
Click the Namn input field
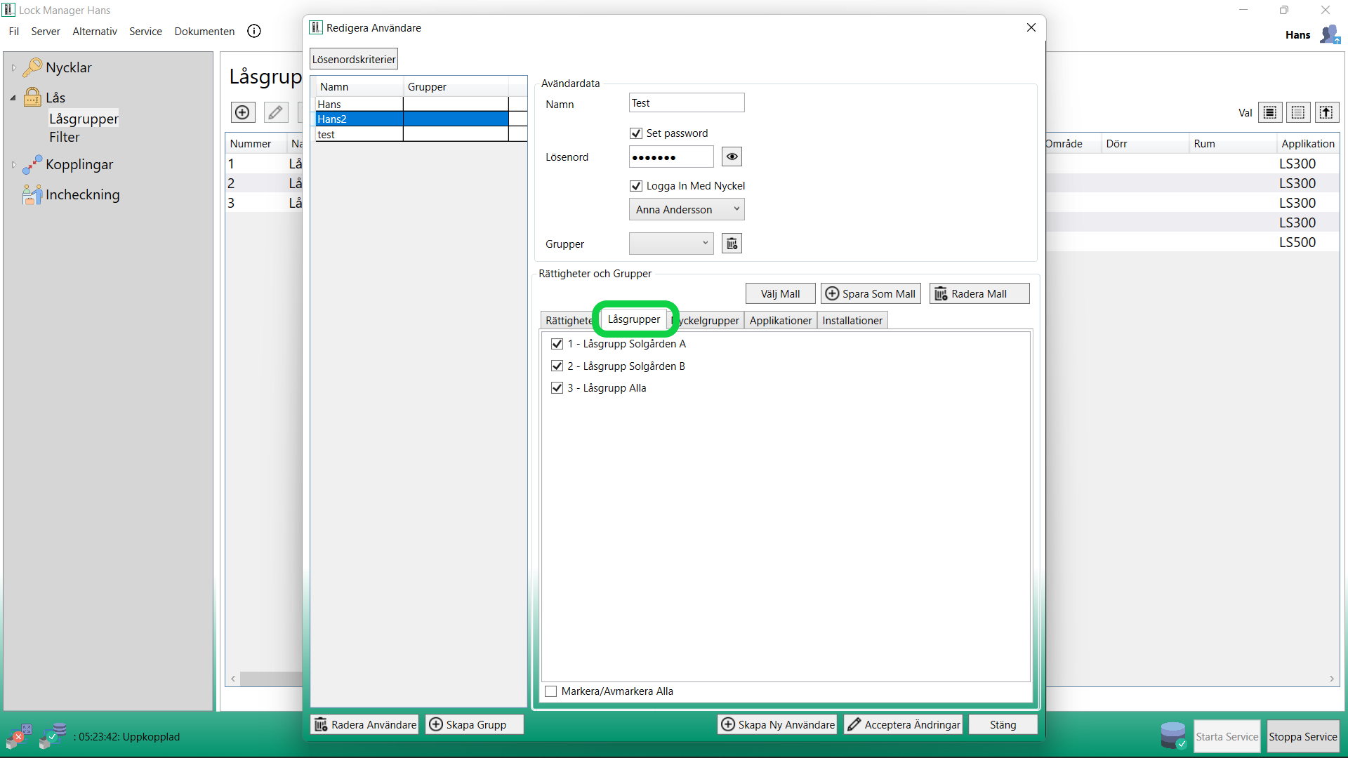[686, 102]
